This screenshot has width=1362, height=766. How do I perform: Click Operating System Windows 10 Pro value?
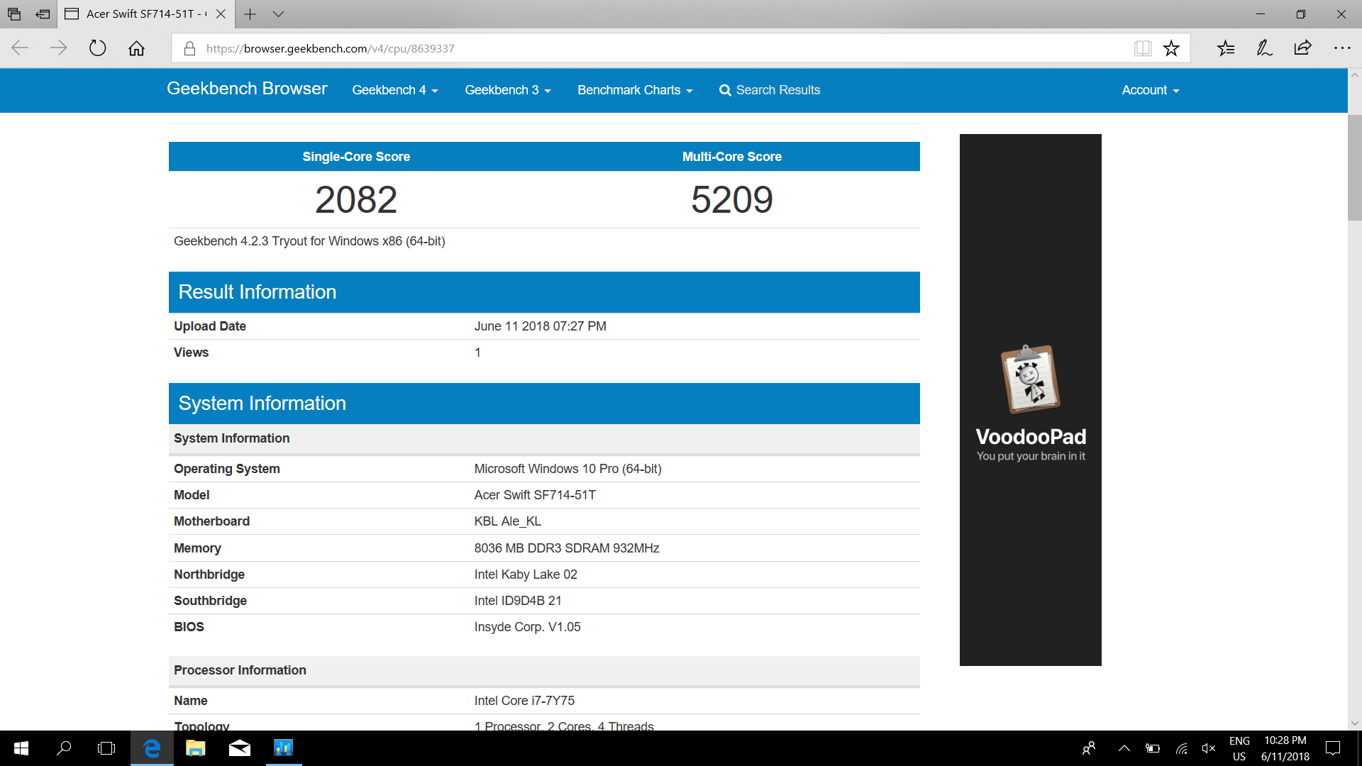point(567,469)
